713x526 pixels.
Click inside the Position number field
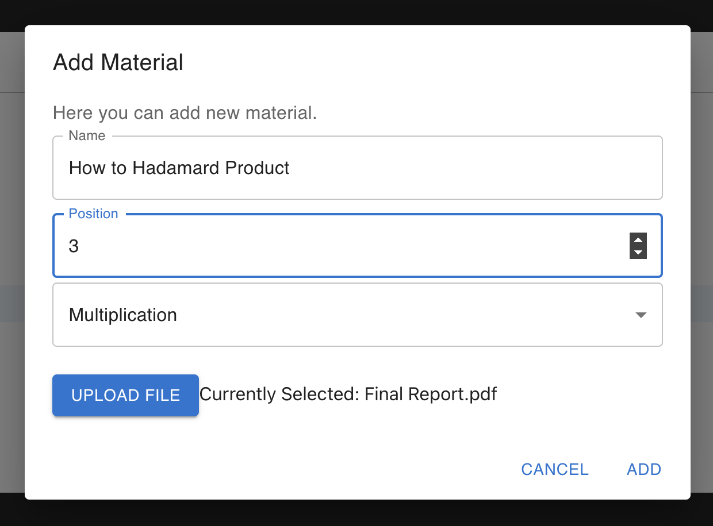click(x=345, y=246)
